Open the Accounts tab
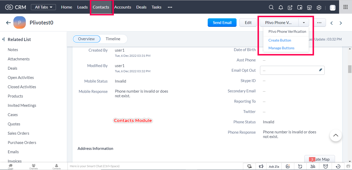This screenshot has width=352, height=170. tap(123, 7)
